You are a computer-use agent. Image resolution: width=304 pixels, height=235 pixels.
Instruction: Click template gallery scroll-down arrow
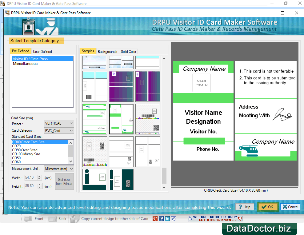[x=164, y=188]
